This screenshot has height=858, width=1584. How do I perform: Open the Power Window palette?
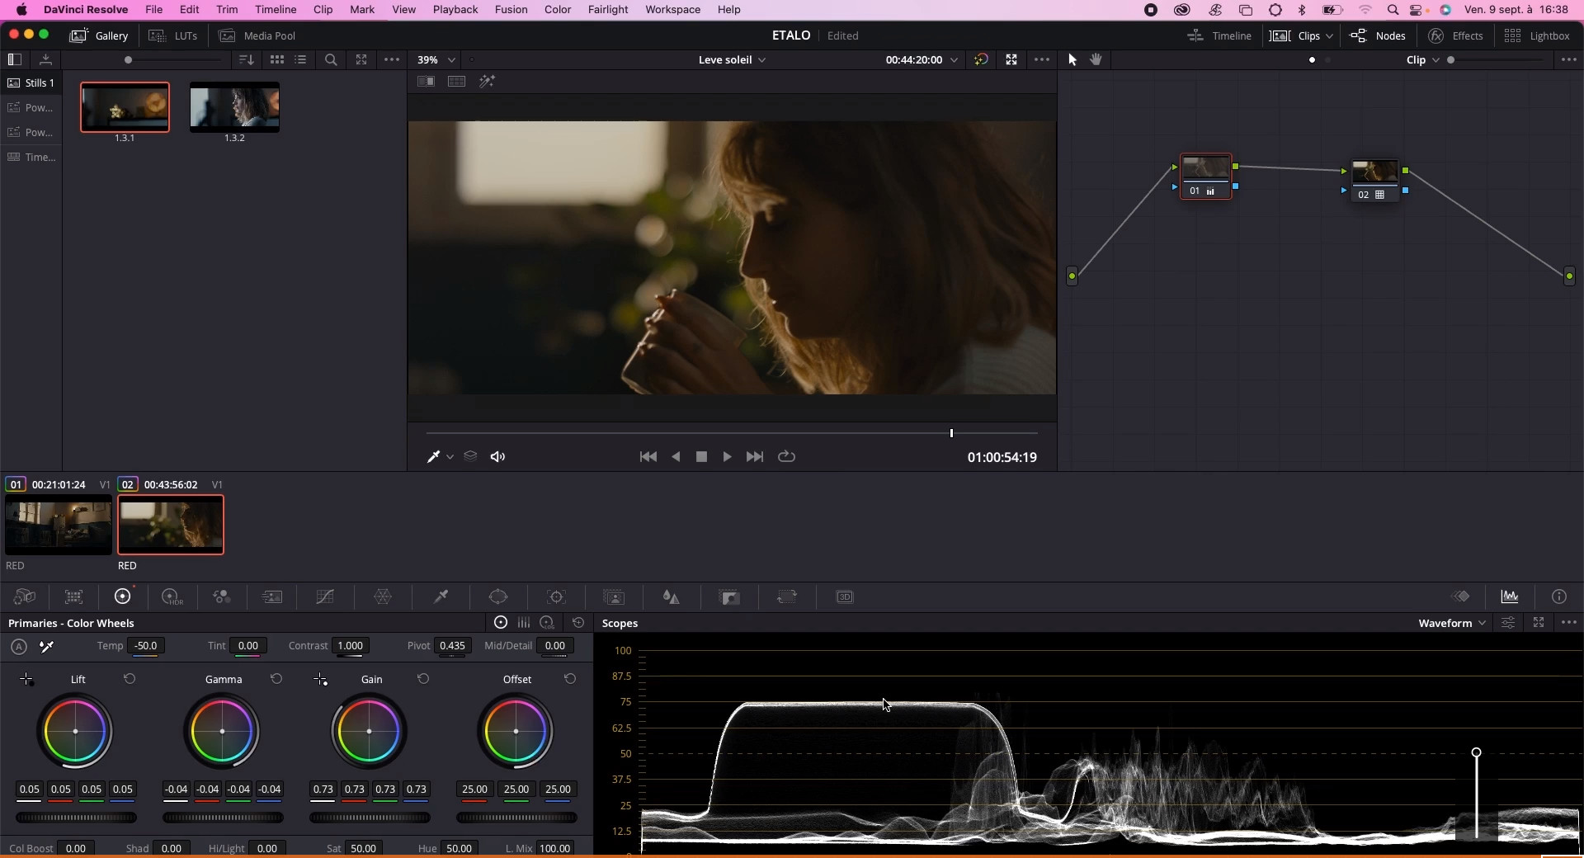coord(498,597)
